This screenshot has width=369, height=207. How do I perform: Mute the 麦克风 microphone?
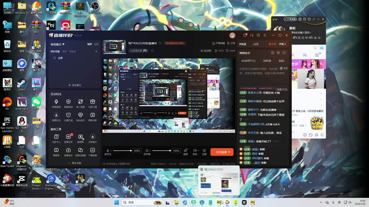pos(108,151)
